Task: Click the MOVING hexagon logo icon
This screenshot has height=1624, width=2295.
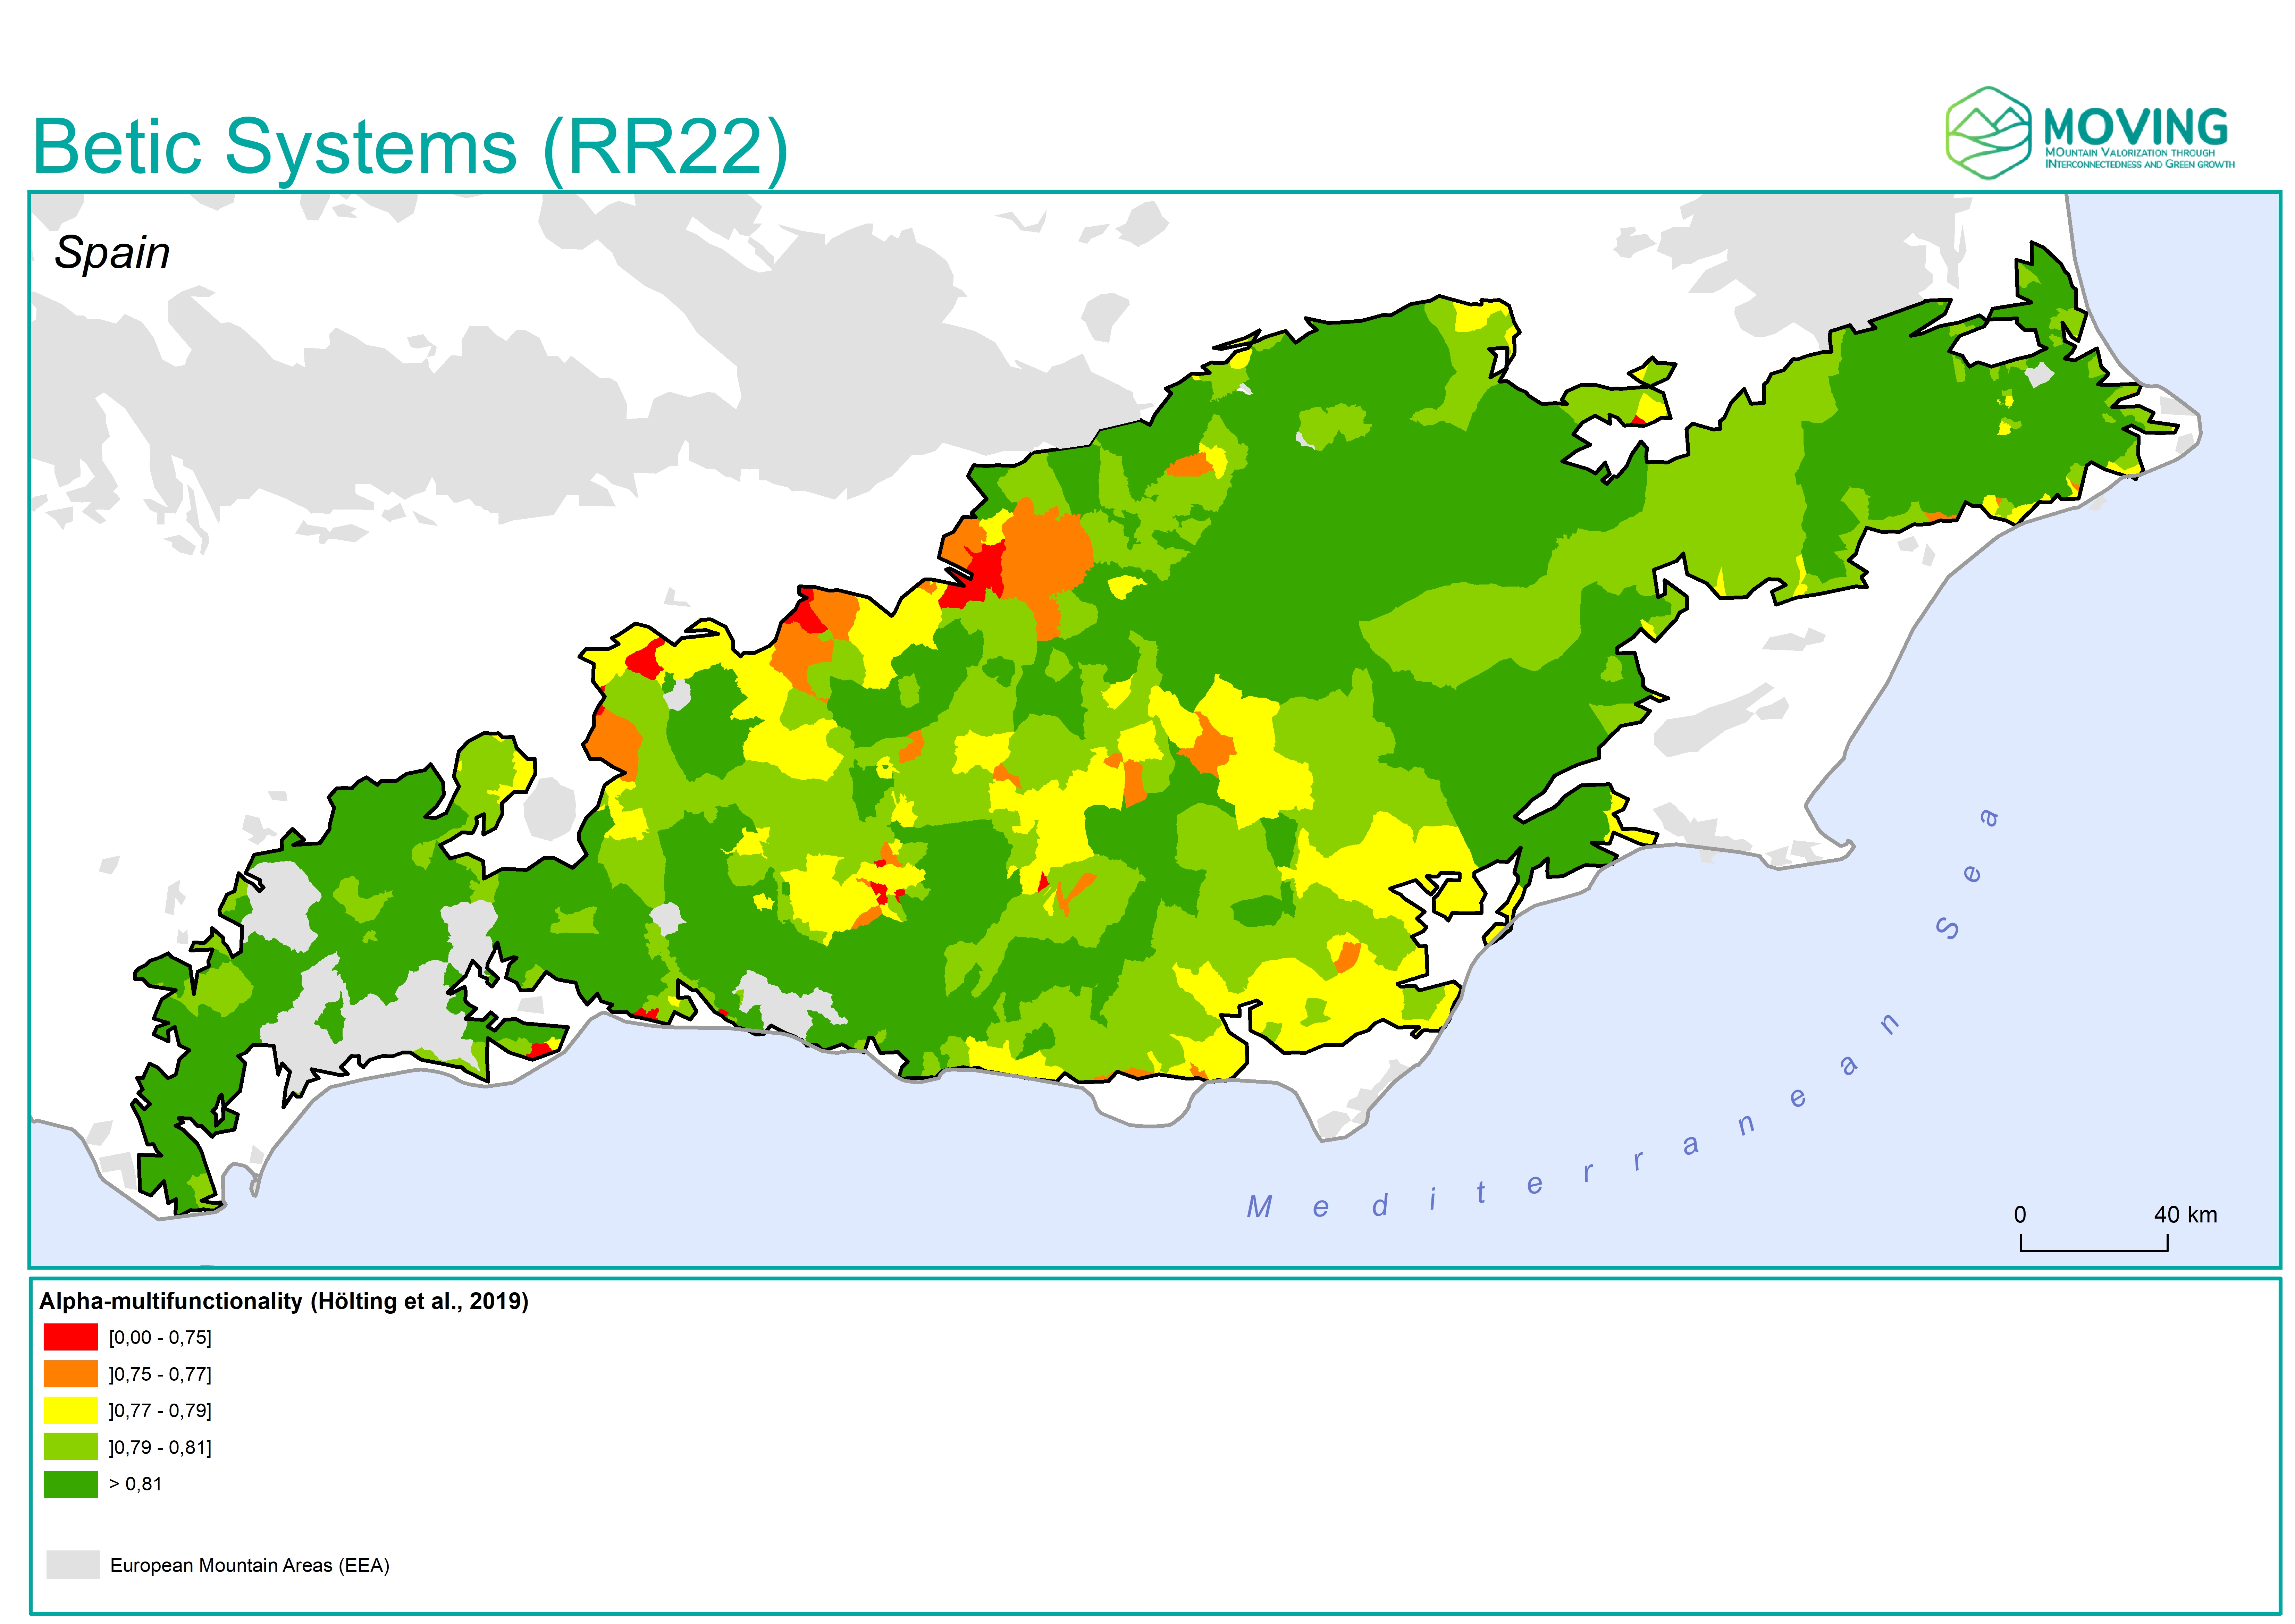Action: 1988,133
